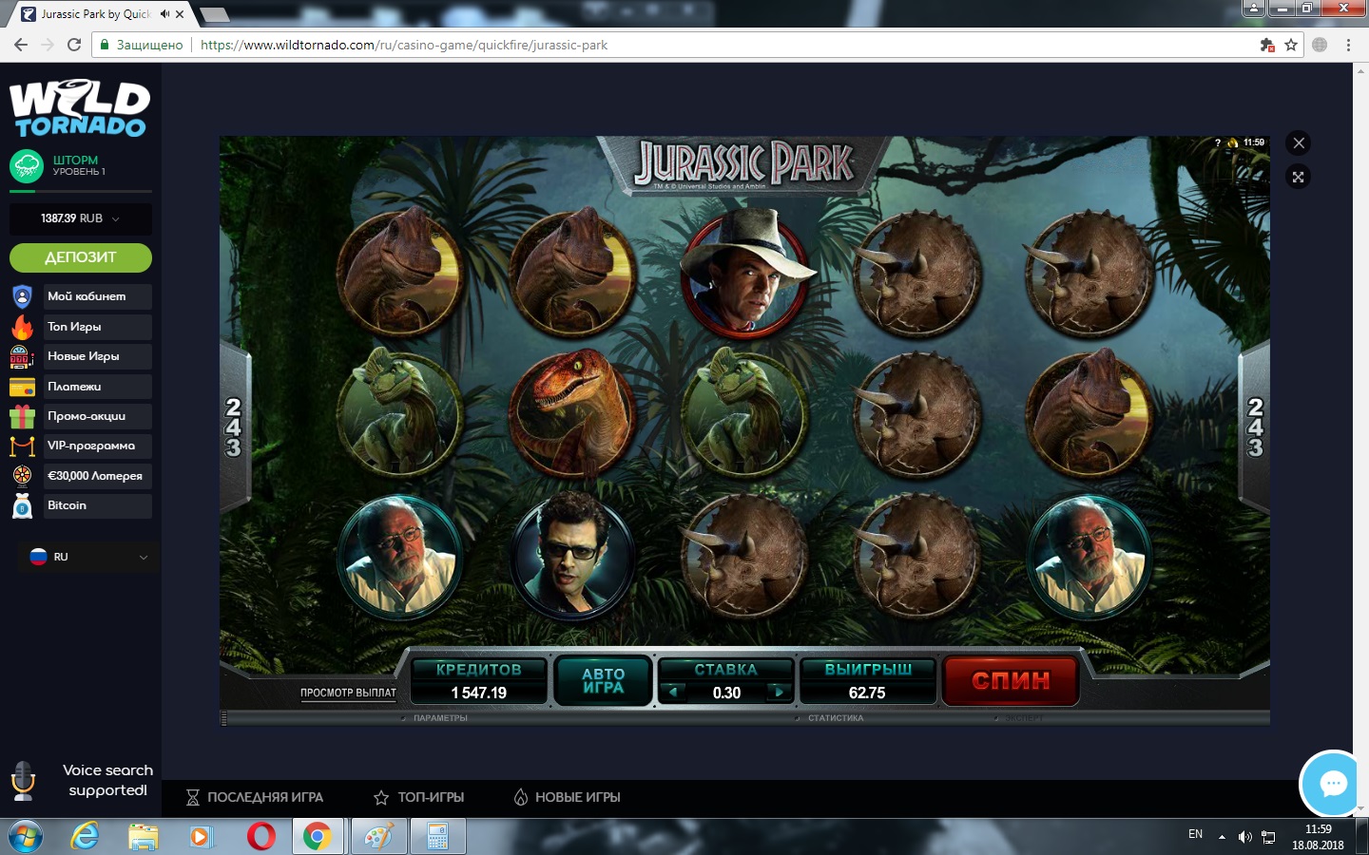
Task: Click the page scrollbar up arrow
Action: coord(1360,69)
